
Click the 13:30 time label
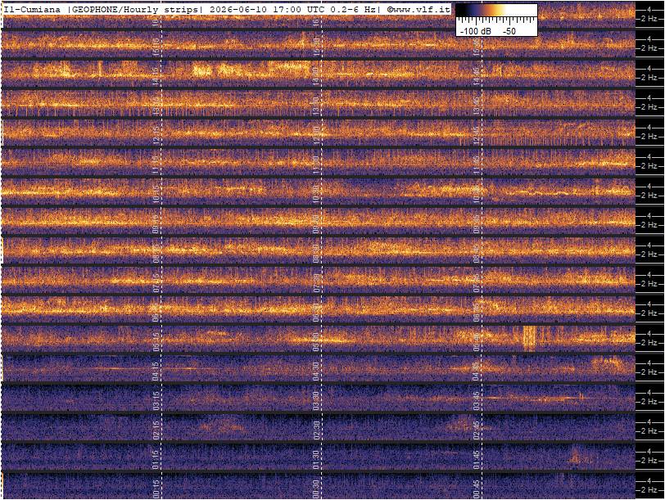pos(316,106)
